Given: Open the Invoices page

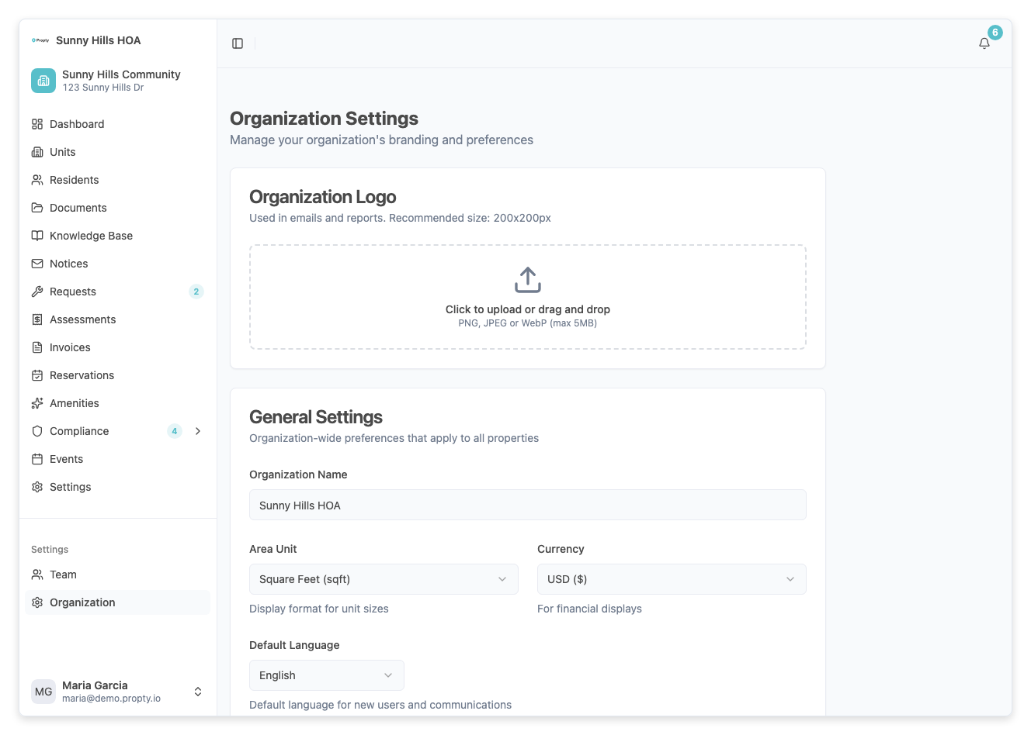Looking at the screenshot, I should 70,347.
